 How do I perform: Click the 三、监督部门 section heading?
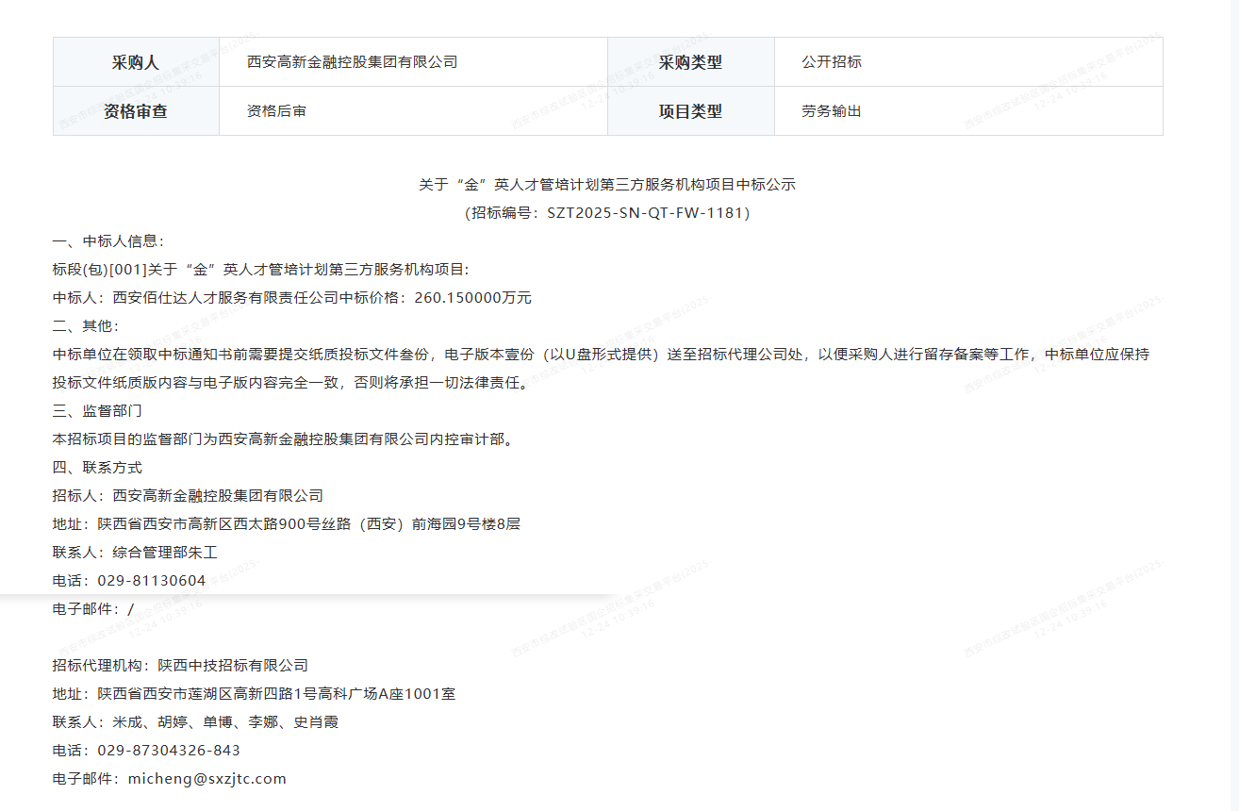(97, 411)
